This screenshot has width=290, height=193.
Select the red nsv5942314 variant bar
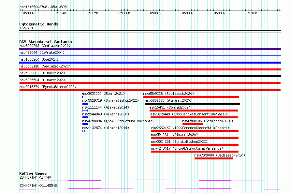195,138
